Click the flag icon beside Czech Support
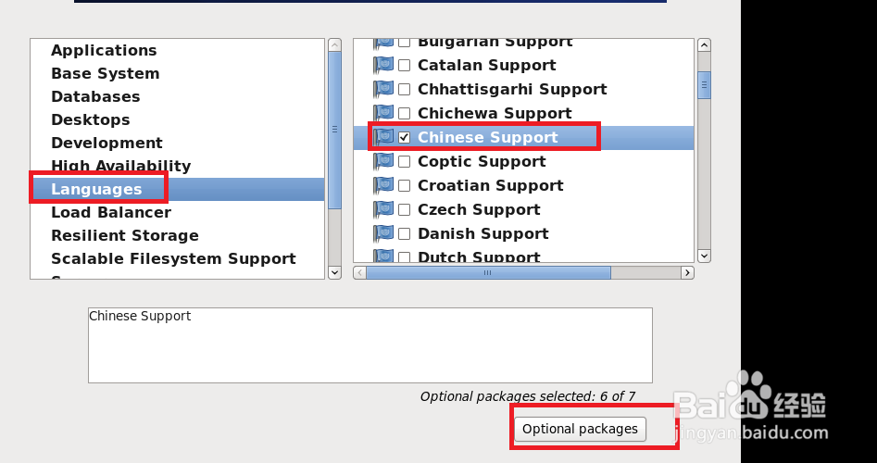Viewport: 877px width, 463px height. [383, 209]
